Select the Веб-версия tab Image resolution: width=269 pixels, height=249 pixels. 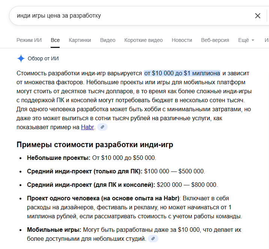coord(215,40)
